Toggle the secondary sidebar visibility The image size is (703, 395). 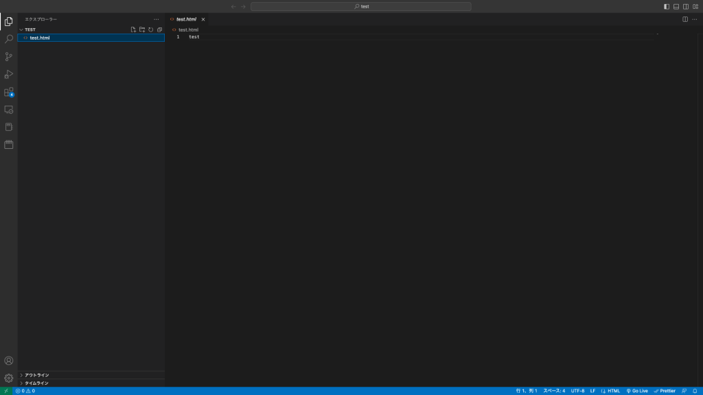tap(685, 6)
